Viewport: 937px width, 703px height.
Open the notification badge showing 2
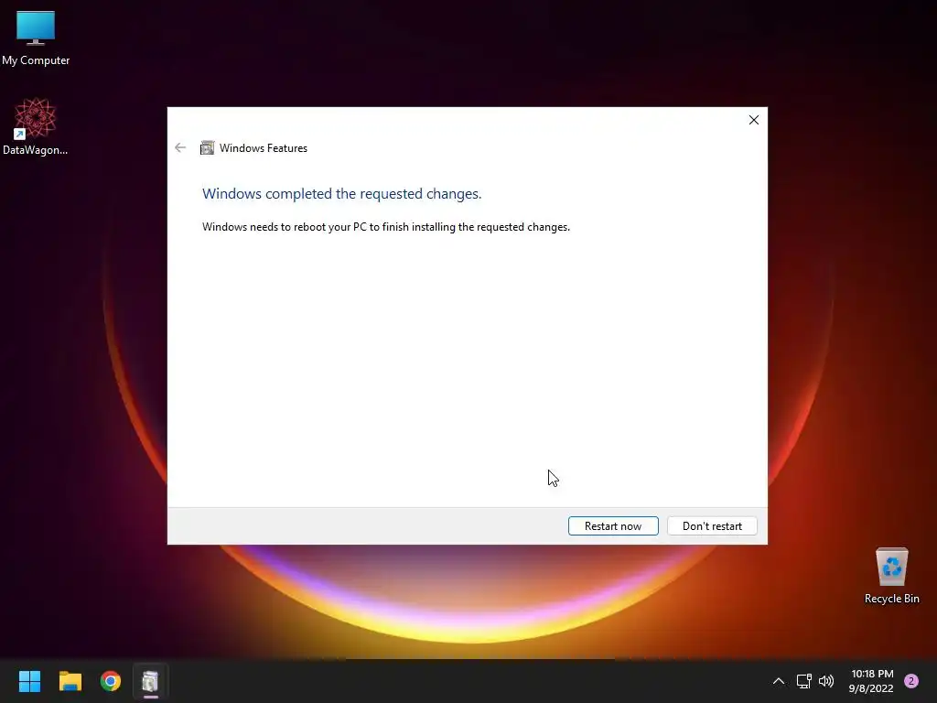coord(911,681)
